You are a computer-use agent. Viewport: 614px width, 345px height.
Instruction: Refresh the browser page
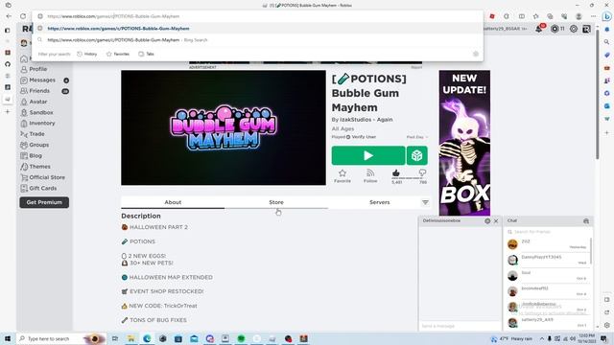(x=23, y=16)
